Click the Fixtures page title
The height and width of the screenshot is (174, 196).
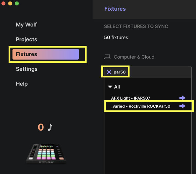115,9
